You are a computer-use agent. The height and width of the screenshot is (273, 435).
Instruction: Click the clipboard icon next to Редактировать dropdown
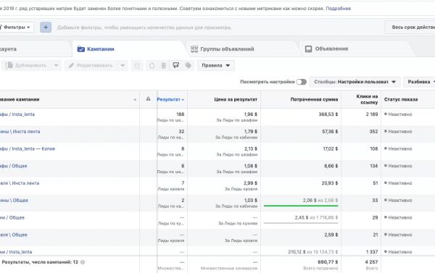(137, 65)
